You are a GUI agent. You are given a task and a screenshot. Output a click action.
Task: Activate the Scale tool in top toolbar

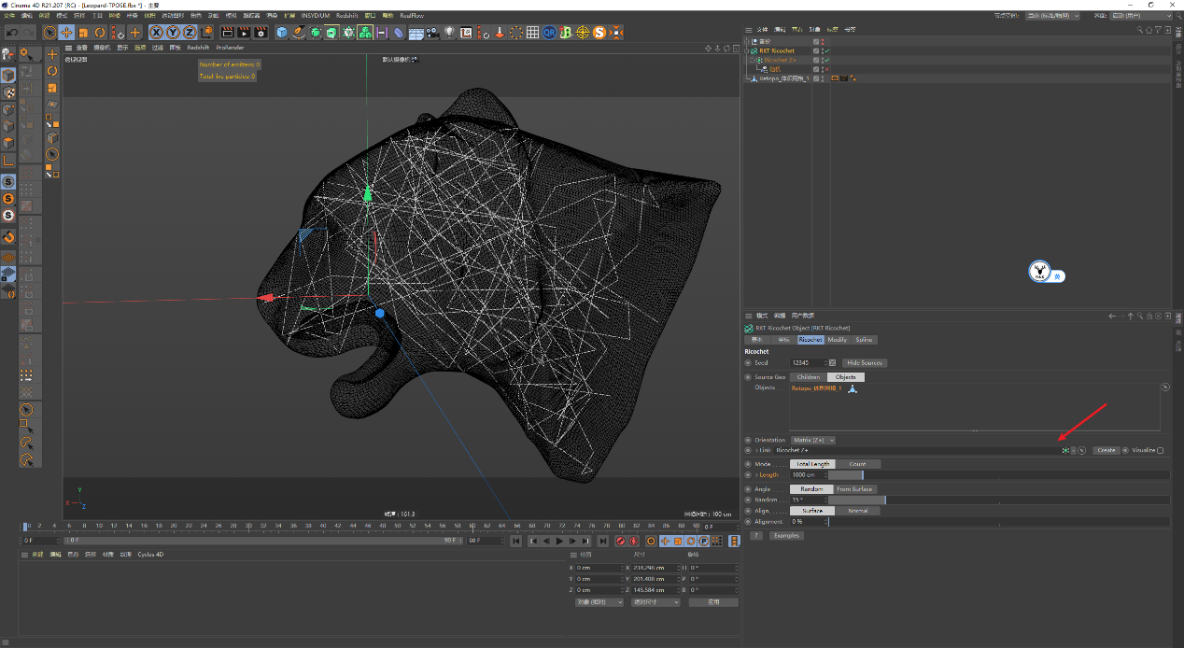coord(83,33)
